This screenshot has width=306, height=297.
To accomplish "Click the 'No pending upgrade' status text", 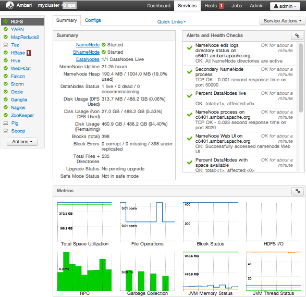I will (x=123, y=169).
